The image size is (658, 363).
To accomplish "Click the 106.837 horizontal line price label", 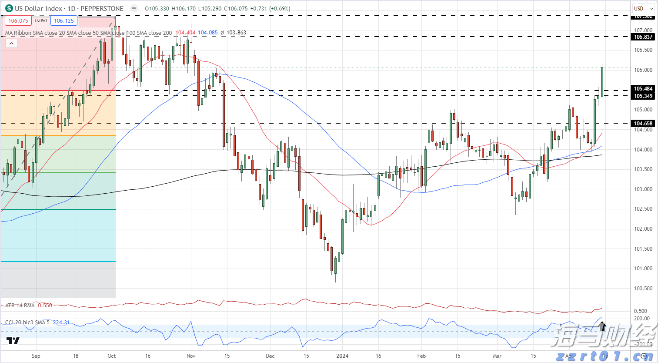I will click(643, 37).
